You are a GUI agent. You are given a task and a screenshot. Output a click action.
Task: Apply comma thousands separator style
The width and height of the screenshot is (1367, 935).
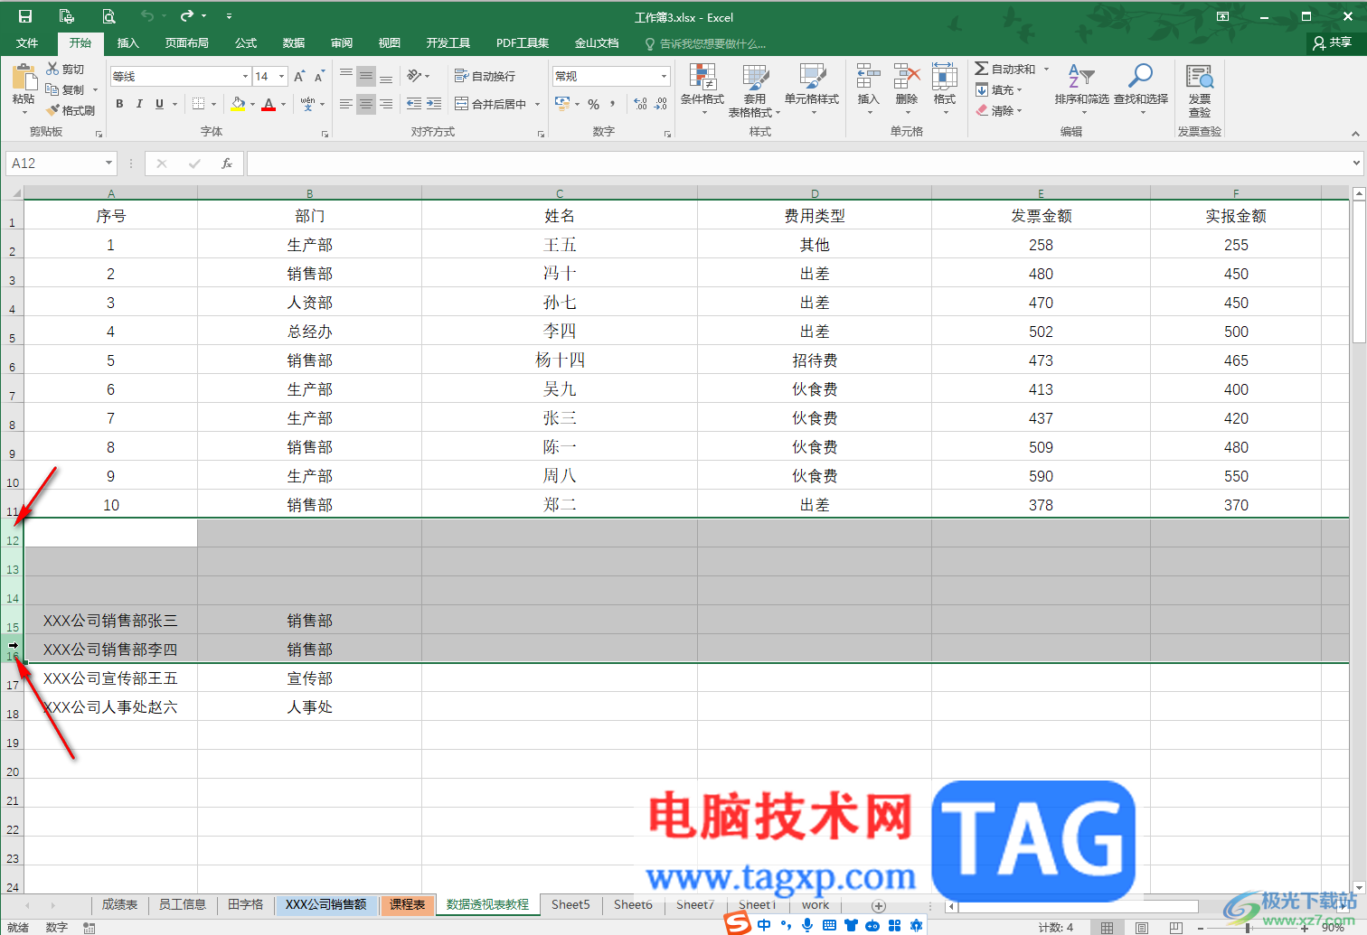tap(613, 105)
